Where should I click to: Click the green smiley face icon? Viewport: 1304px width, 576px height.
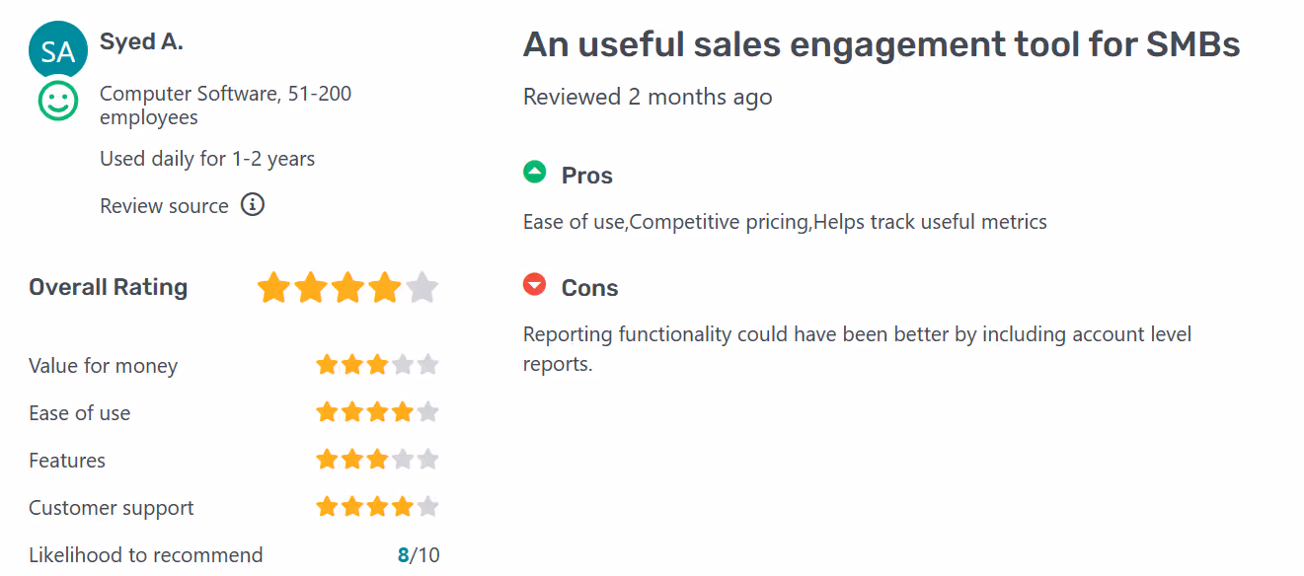57,101
